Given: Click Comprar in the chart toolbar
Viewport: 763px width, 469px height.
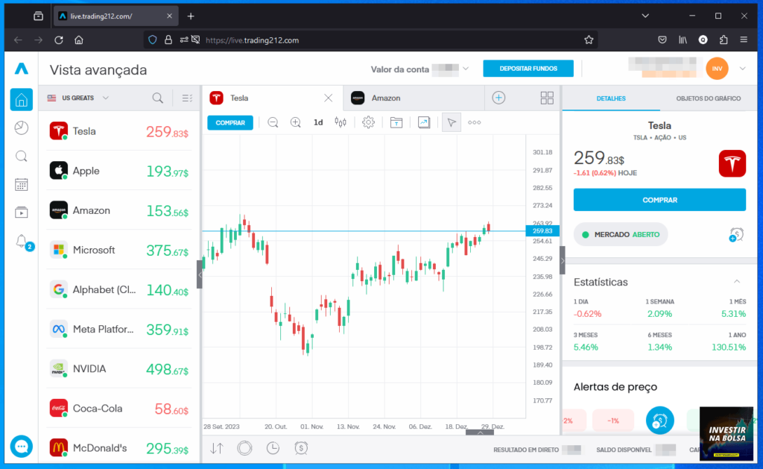Looking at the screenshot, I should [230, 123].
